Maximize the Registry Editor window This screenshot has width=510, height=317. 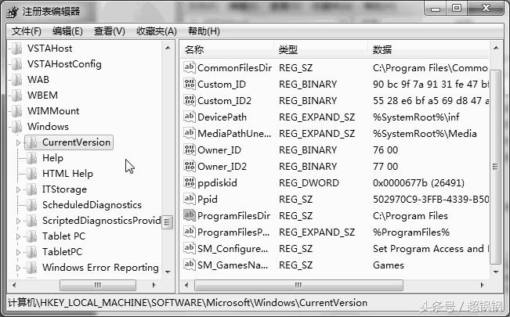coord(457,9)
